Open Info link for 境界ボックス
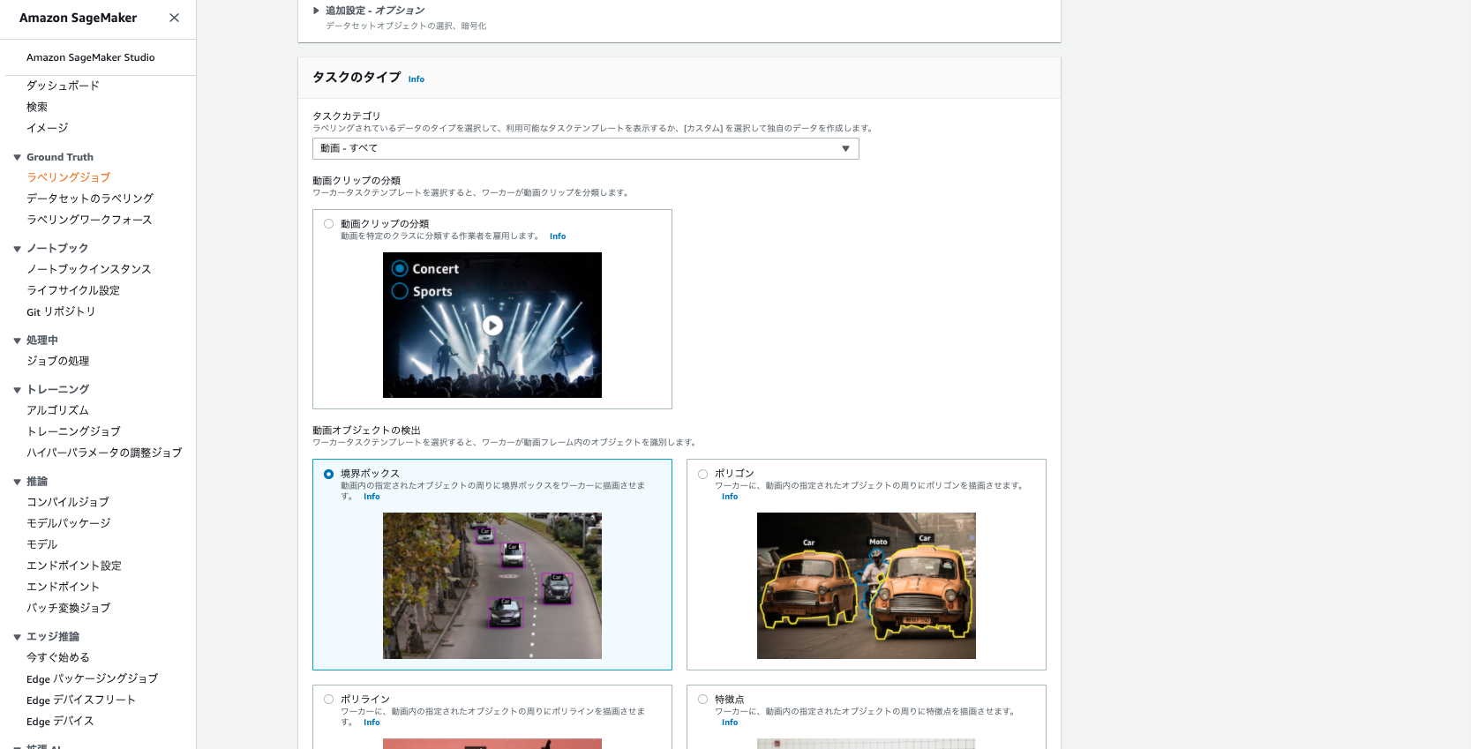The height and width of the screenshot is (749, 1471). [372, 497]
